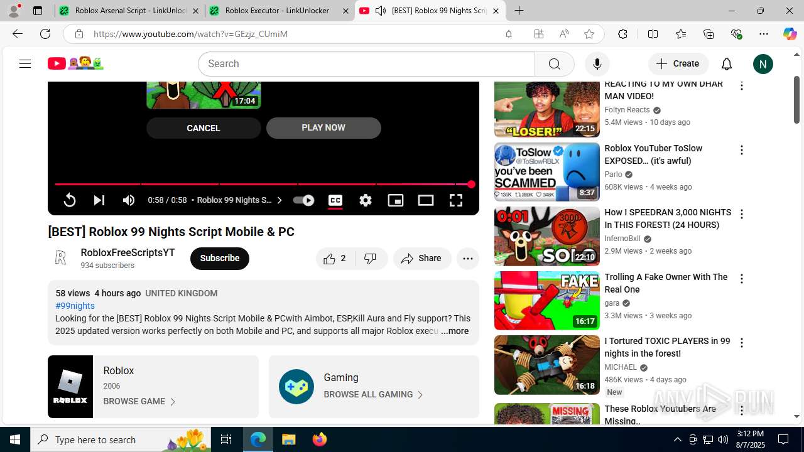
Task: Open options for Tortured TOXIC PLAYERS video
Action: [742, 343]
